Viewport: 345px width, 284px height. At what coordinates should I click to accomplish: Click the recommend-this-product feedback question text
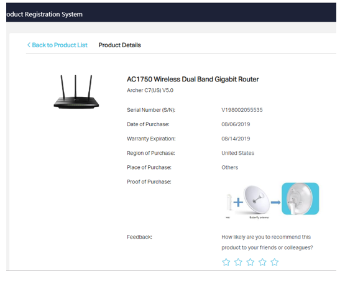click(267, 242)
